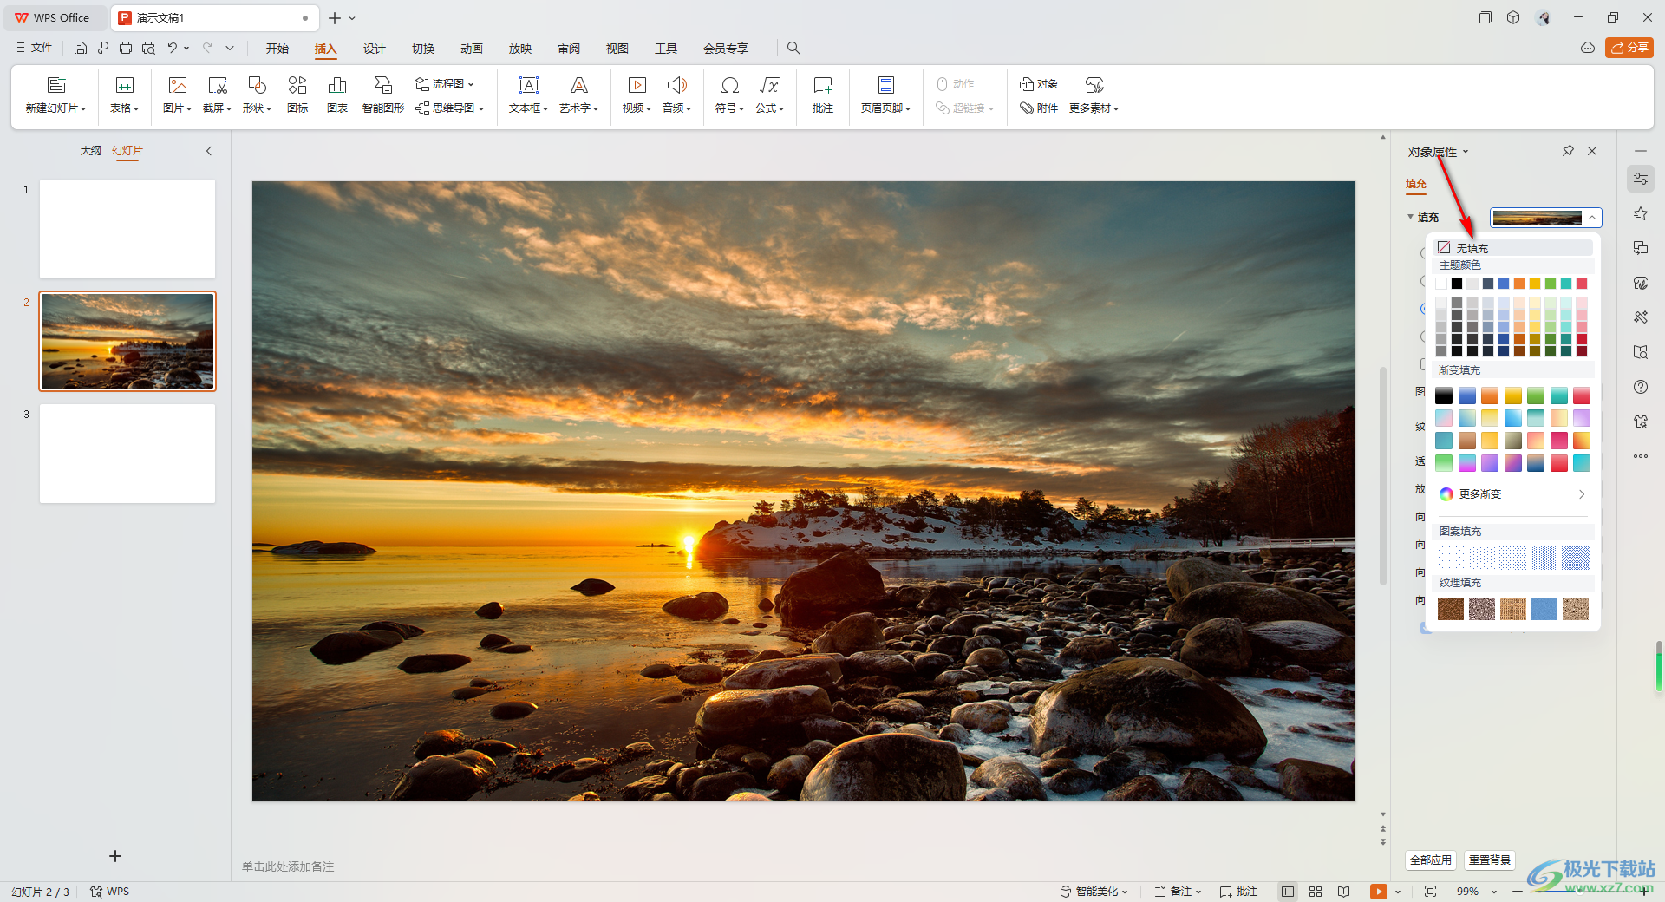Image resolution: width=1665 pixels, height=902 pixels.
Task: Collapse the 填充 section triangle
Action: point(1410,217)
